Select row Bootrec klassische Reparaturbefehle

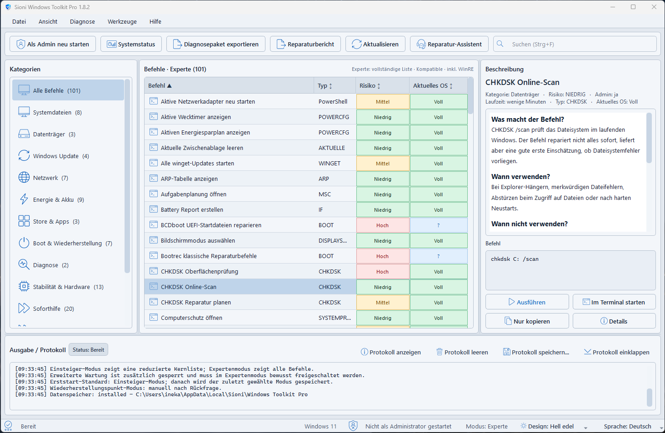[x=306, y=256]
